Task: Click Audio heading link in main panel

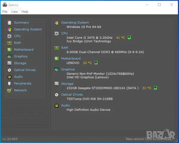Action: point(65,105)
